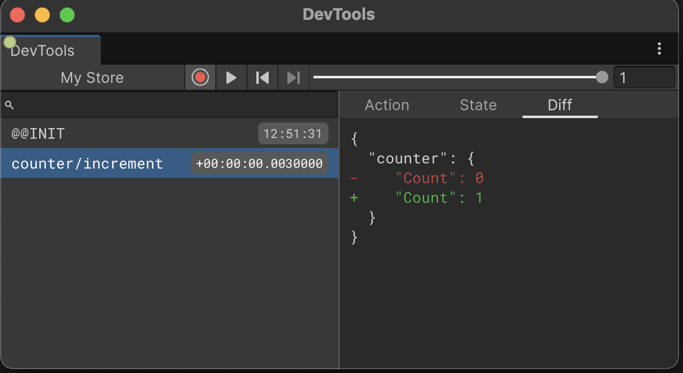Click the search magnifier in the action list
The height and width of the screenshot is (373, 683).
point(9,104)
